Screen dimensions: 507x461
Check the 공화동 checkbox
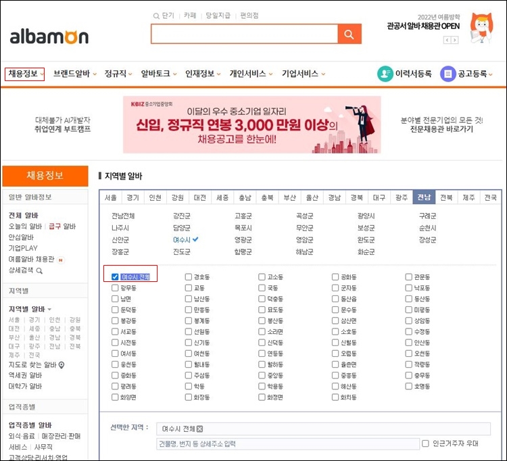click(335, 276)
